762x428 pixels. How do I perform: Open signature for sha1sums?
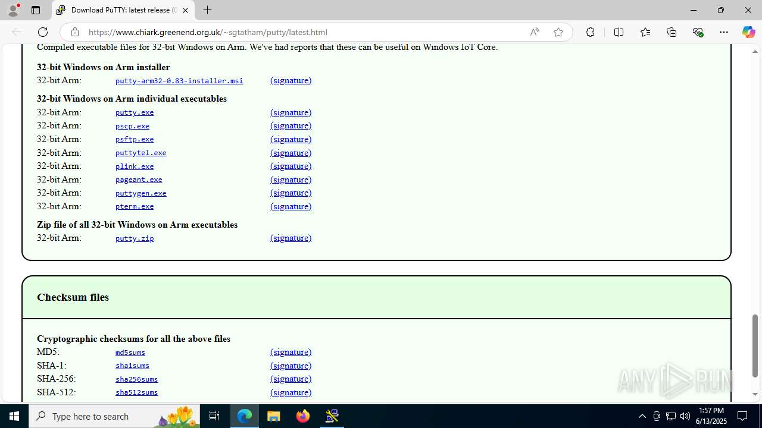[291, 366]
